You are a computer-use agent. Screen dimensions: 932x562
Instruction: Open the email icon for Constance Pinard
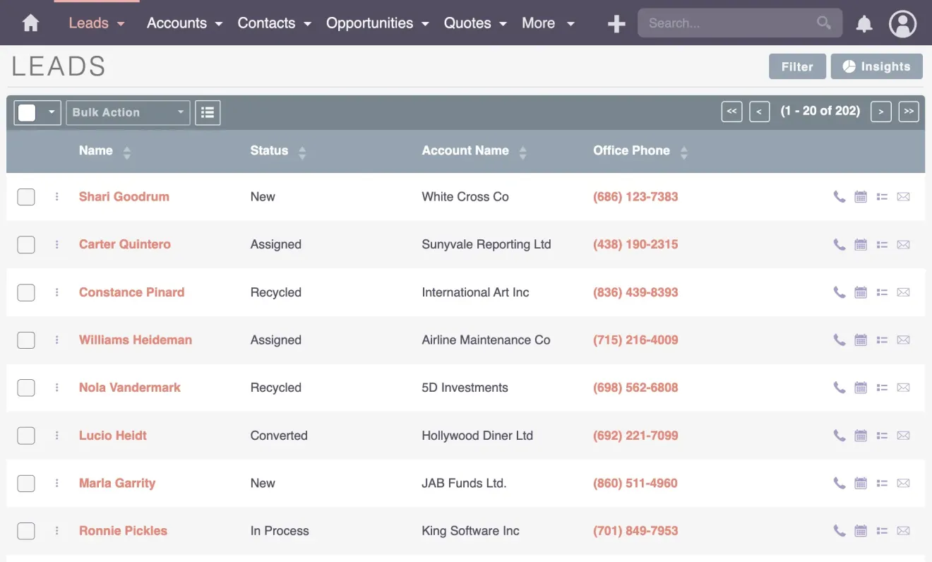click(904, 292)
